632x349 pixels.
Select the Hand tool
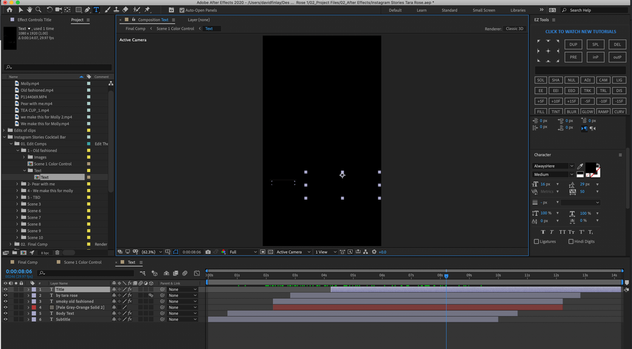(29, 10)
